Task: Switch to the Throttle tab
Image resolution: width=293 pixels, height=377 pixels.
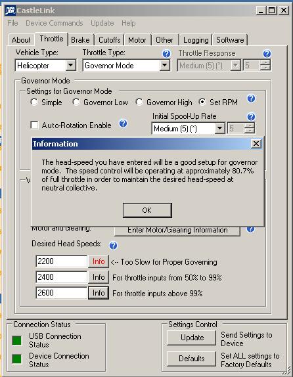Action: [x=51, y=39]
